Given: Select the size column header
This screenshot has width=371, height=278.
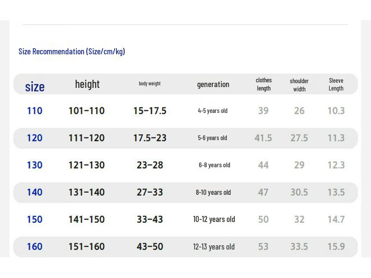Looking at the screenshot, I should (x=35, y=87).
